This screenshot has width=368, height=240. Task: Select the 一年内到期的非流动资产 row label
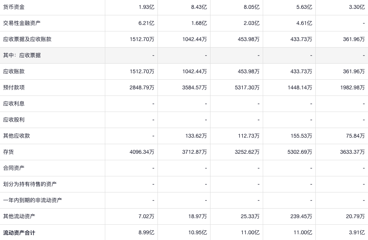click(33, 200)
